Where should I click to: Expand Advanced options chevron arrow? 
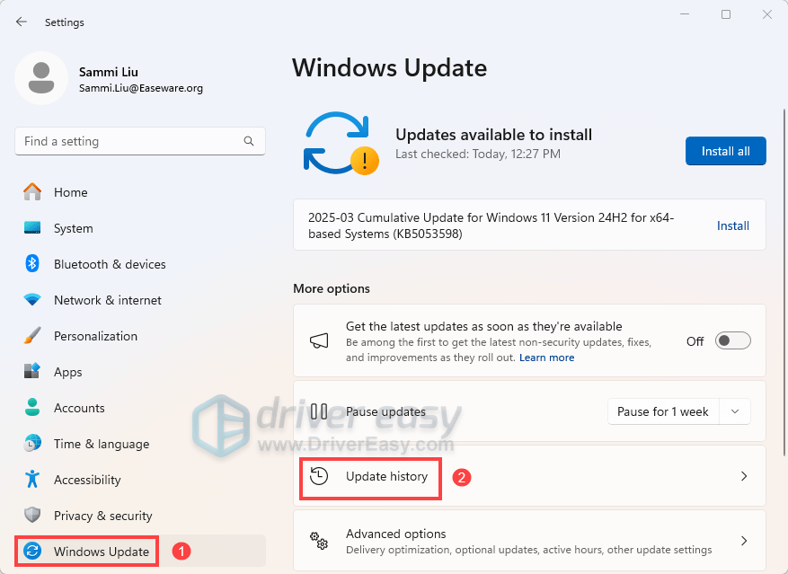click(743, 541)
